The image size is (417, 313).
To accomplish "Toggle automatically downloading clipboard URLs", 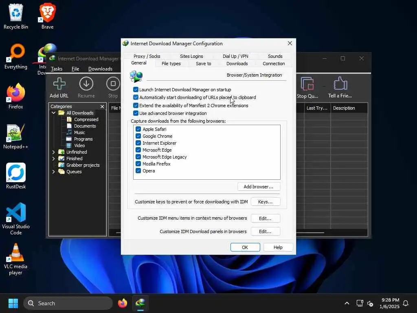I will [x=136, y=97].
